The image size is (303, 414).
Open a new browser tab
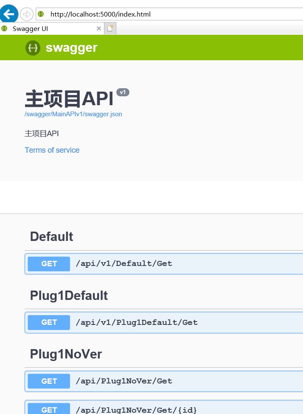[110, 29]
